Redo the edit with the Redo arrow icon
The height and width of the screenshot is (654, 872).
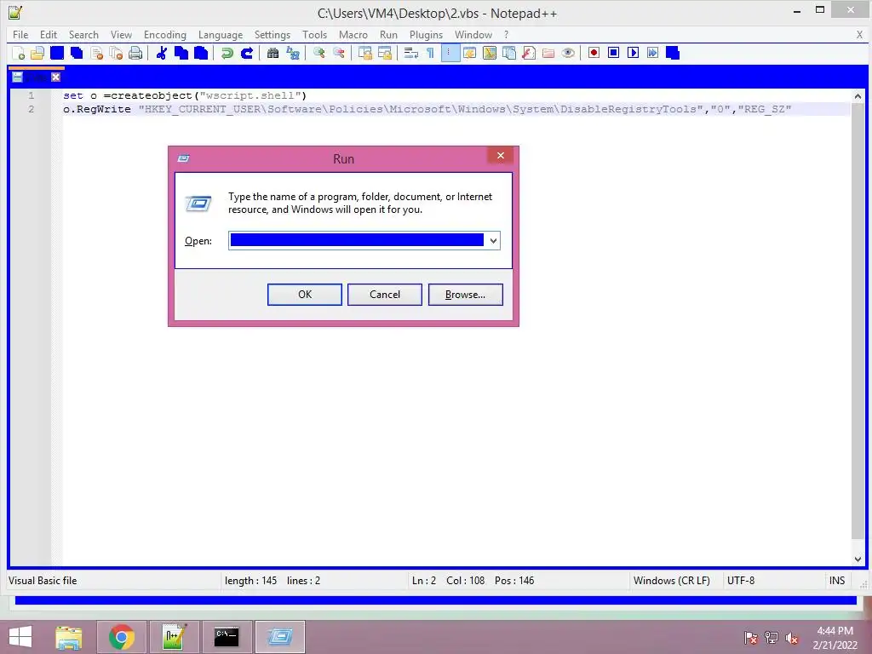[246, 53]
